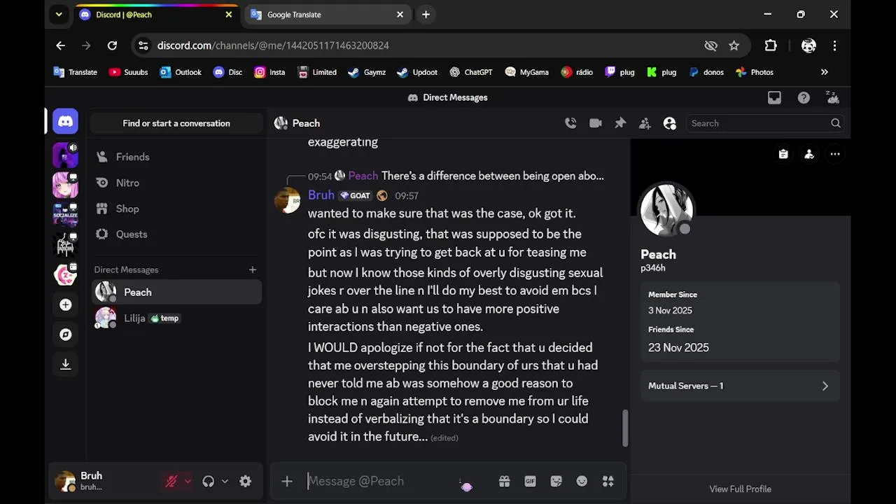Open pinned messages

620,123
